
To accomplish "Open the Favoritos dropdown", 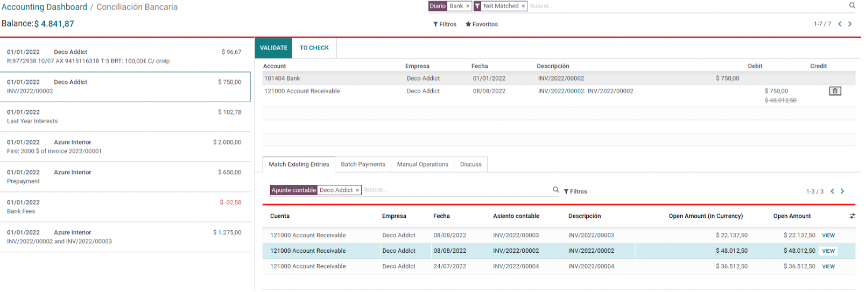I will (482, 24).
